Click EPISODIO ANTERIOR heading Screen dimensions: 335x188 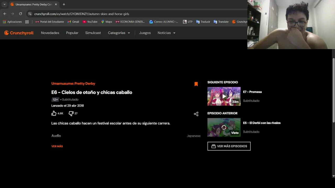(222, 113)
